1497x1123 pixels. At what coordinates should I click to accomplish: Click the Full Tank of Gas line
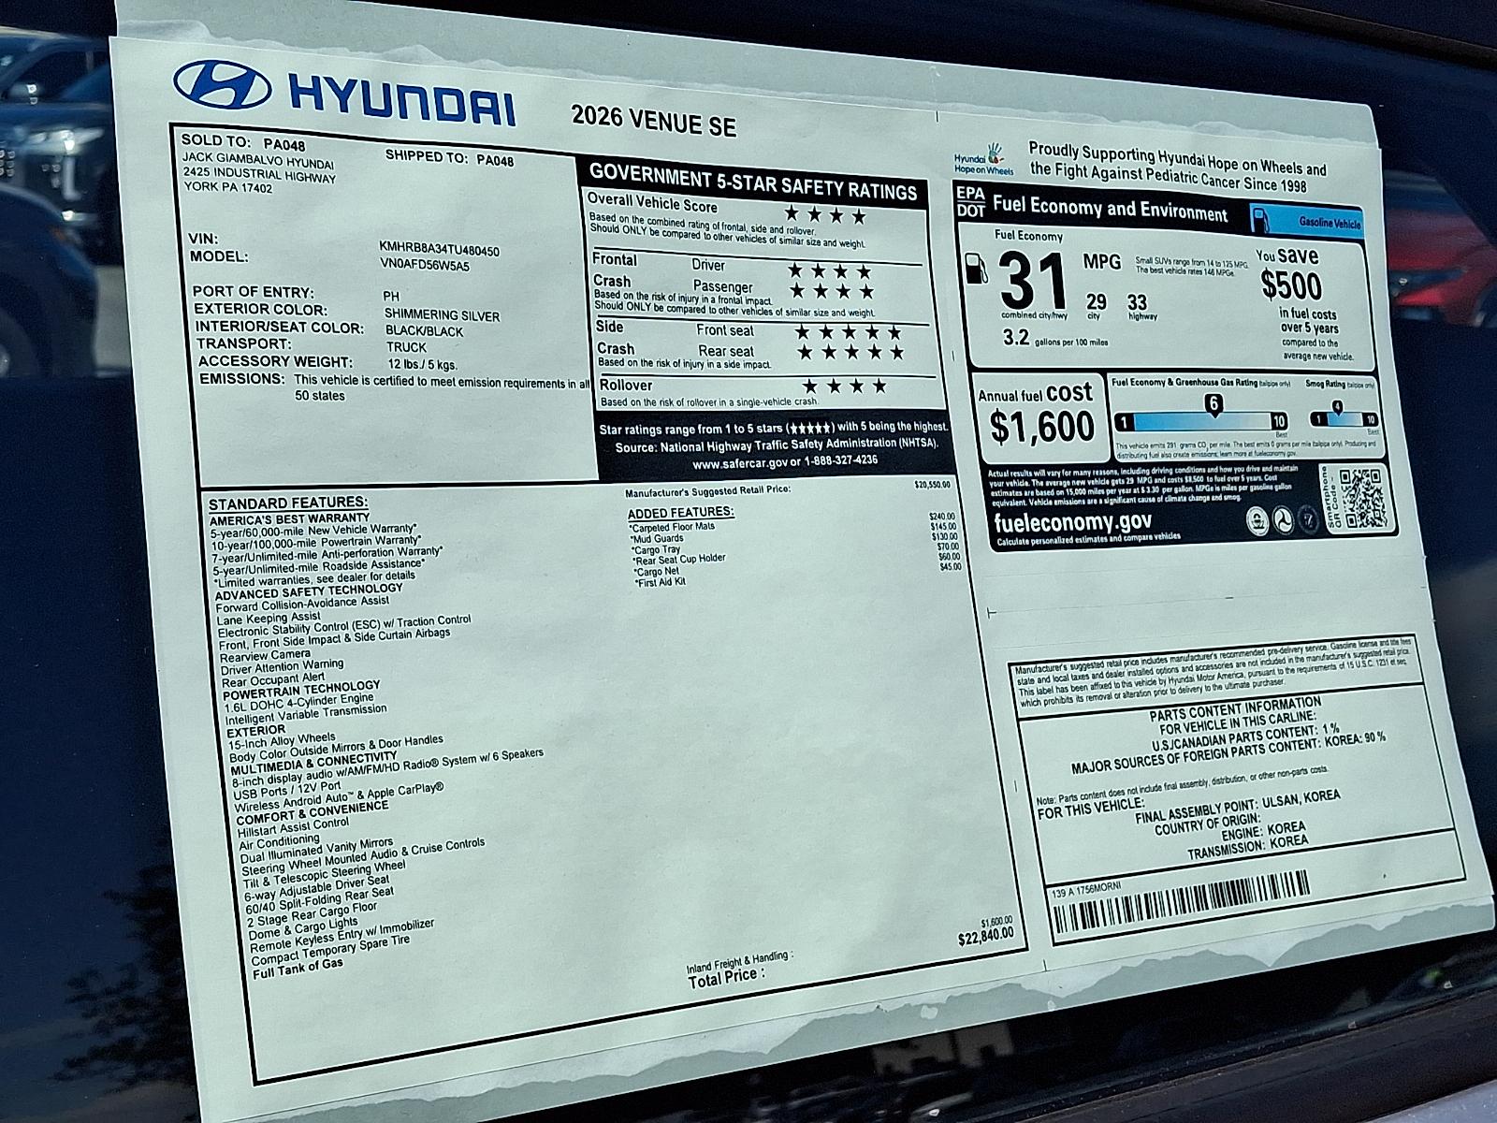pyautogui.click(x=298, y=968)
